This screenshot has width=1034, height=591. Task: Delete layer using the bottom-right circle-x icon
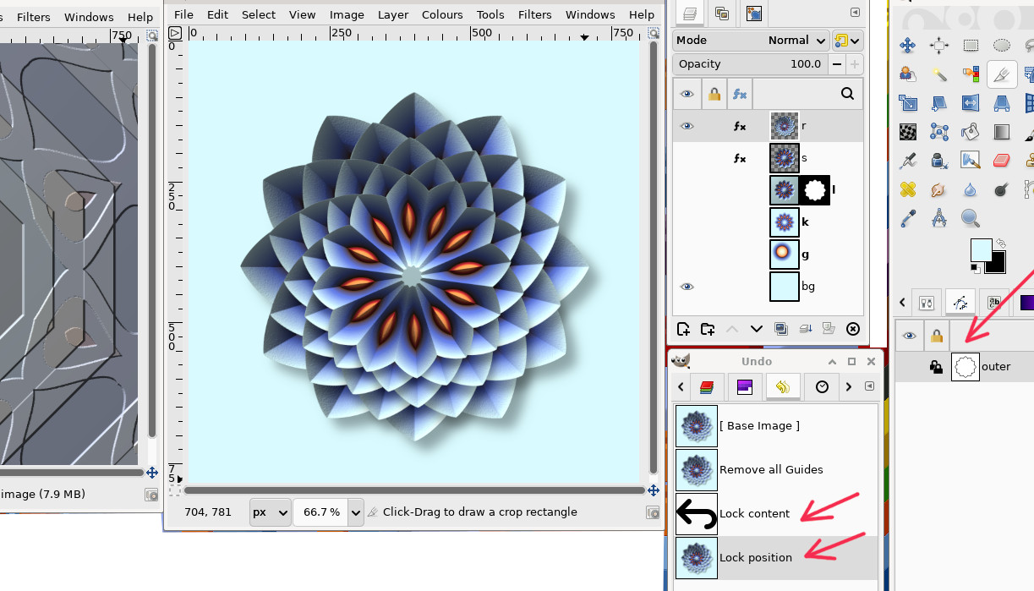[852, 329]
